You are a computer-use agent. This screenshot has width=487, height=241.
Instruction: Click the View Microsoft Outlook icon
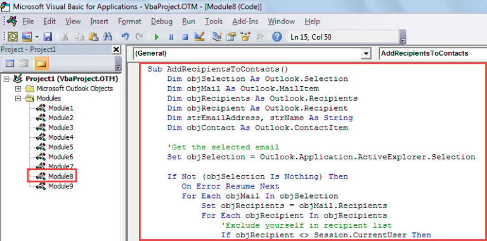[13, 37]
